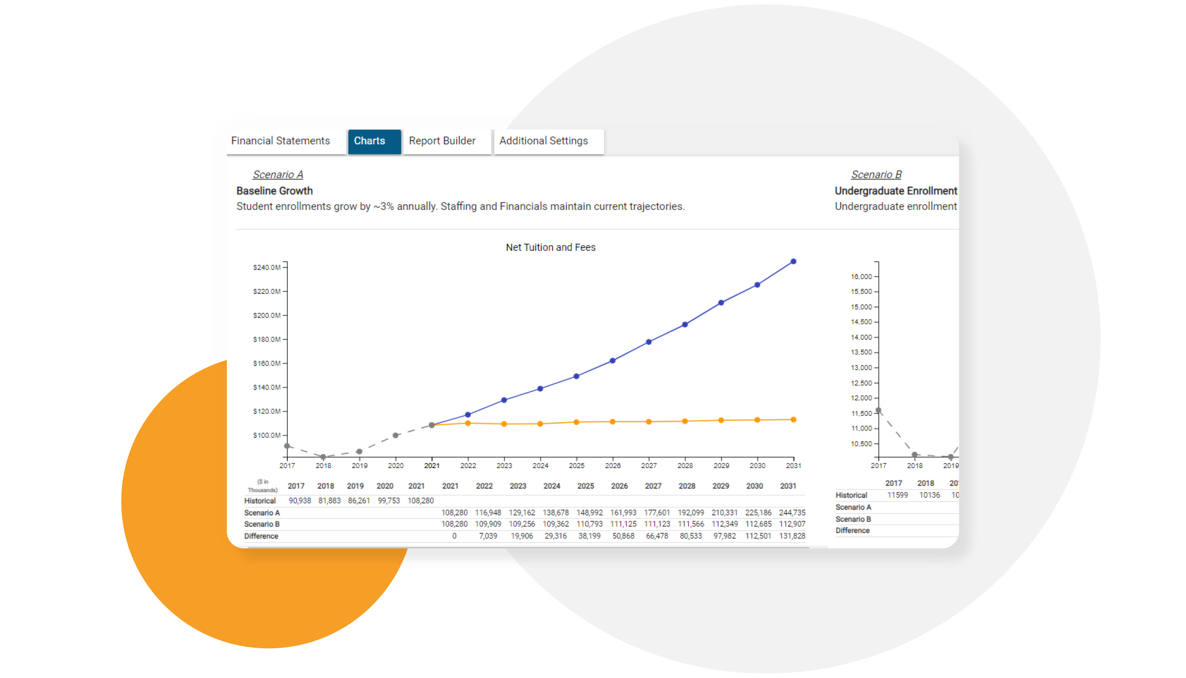Click the Historical value 90,938
Screen dimensions: 1186x678
click(x=300, y=501)
